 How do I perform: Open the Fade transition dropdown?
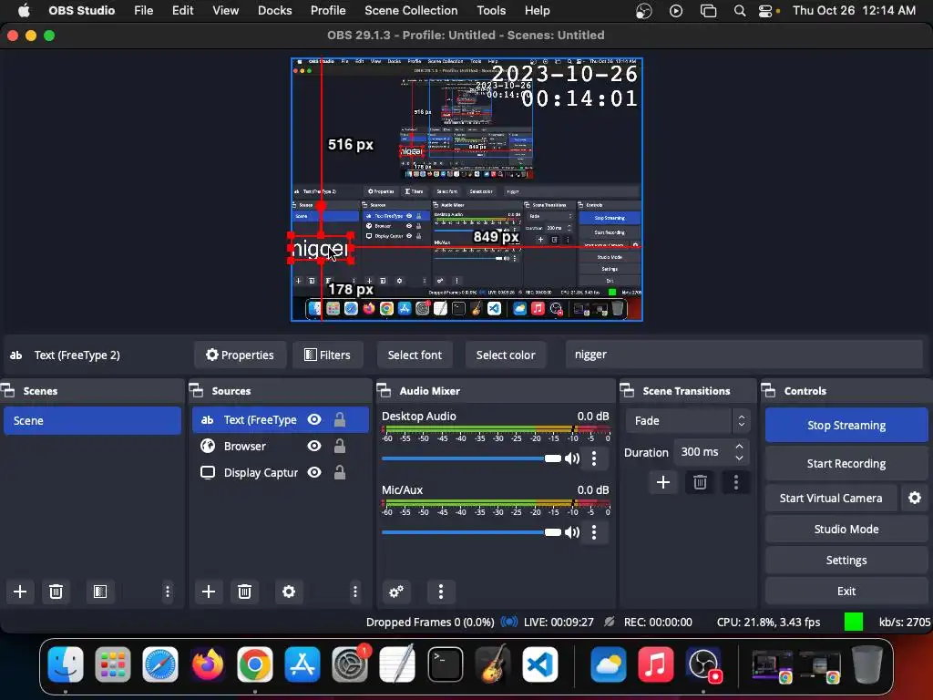(x=688, y=421)
